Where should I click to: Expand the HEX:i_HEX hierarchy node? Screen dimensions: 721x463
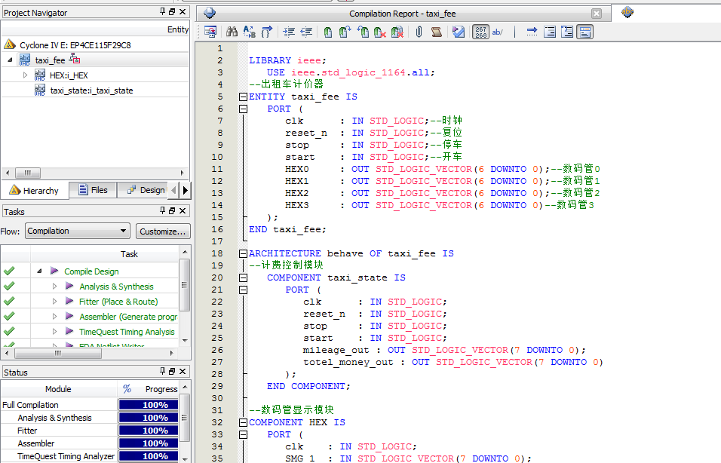click(x=25, y=75)
